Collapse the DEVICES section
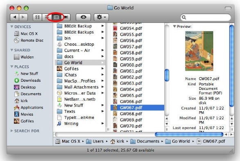Viewport: 240px width, 161px height. click(11, 27)
